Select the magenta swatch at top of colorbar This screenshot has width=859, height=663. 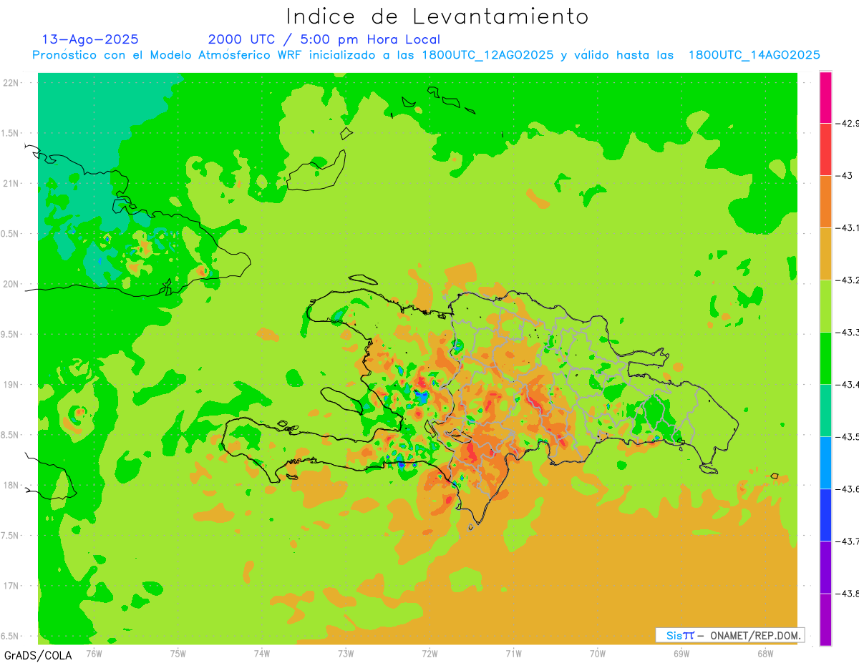[x=825, y=97]
